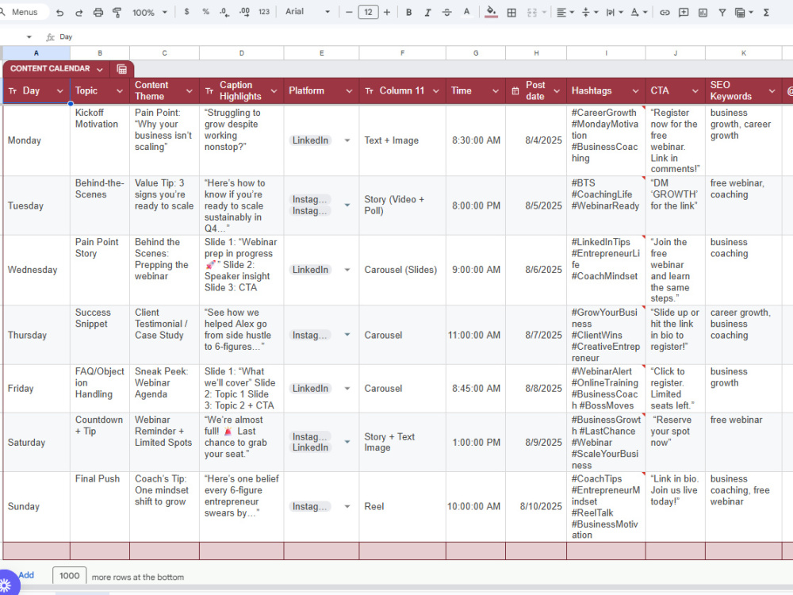This screenshot has width=793, height=595.
Task: Select the cell reading Monday
Action: tap(36, 140)
